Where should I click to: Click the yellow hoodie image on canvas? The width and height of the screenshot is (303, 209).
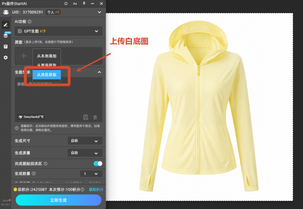pyautogui.click(x=199, y=106)
